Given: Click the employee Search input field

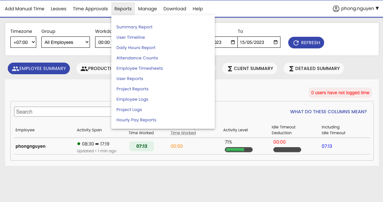Looking at the screenshot, I should (63, 112).
